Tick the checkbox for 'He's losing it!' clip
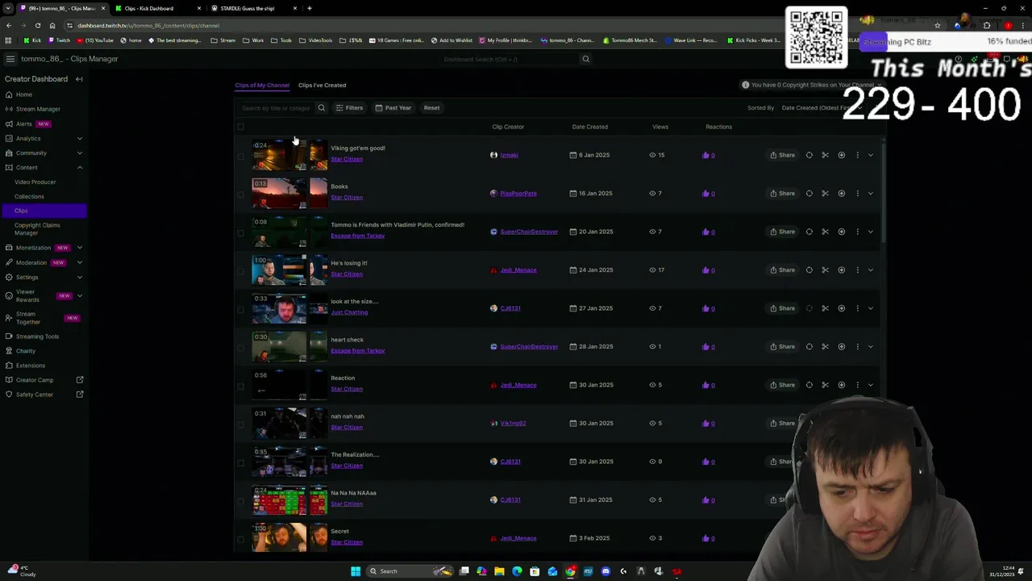 click(240, 271)
